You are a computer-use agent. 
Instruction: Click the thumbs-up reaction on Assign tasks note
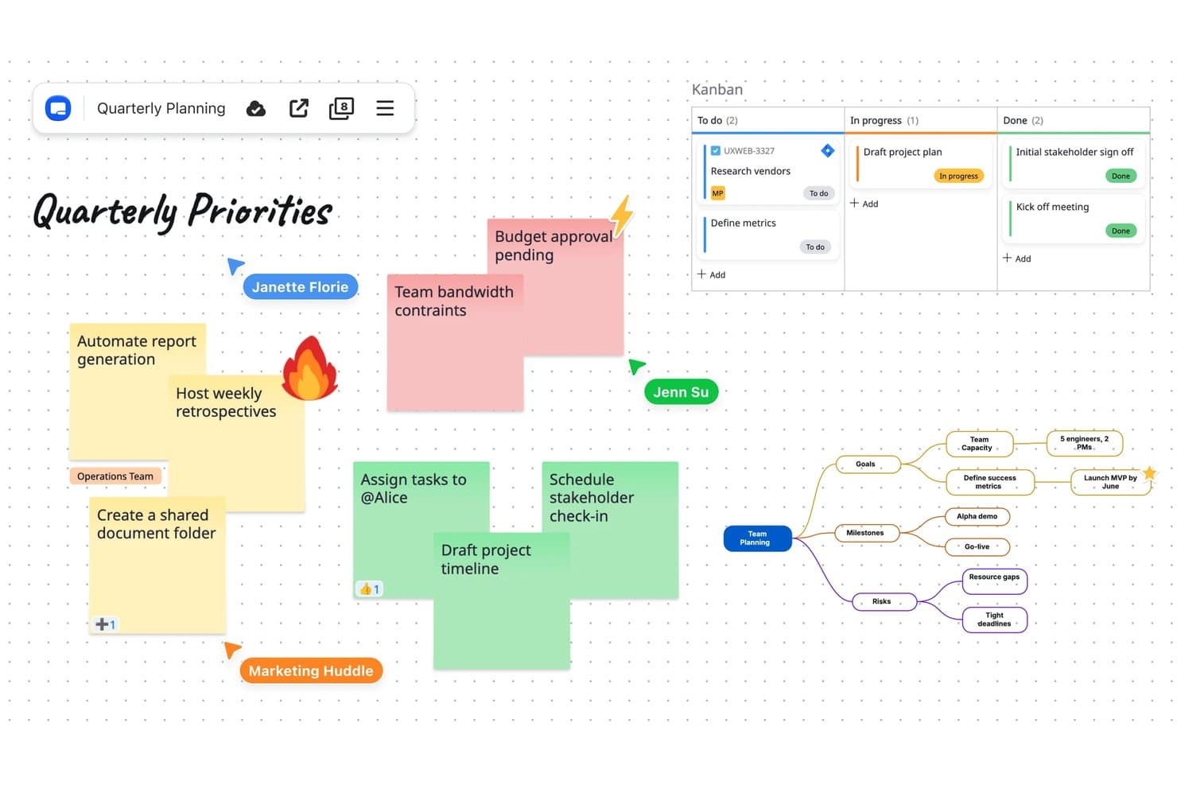pos(369,589)
